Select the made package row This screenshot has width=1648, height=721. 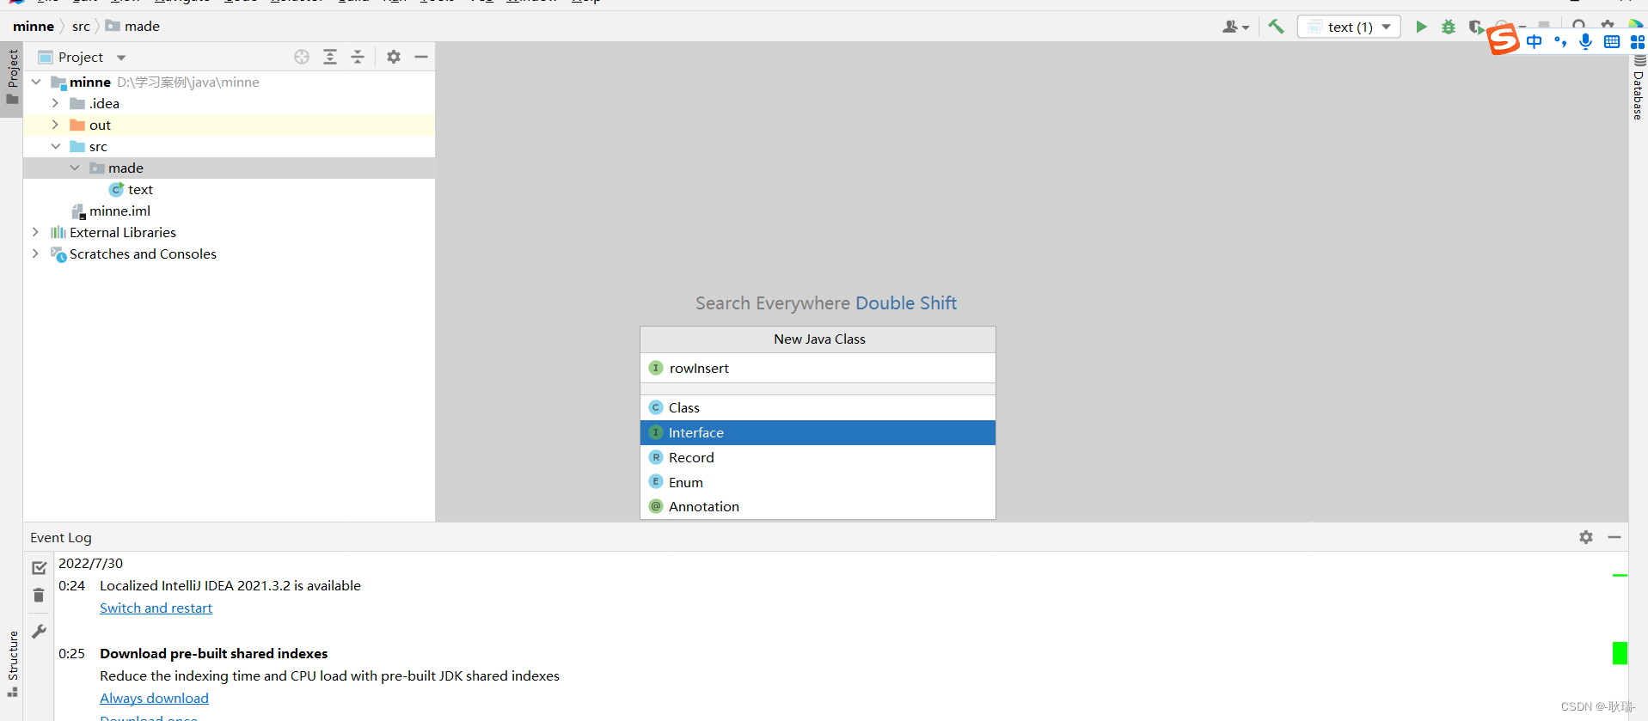pos(229,168)
